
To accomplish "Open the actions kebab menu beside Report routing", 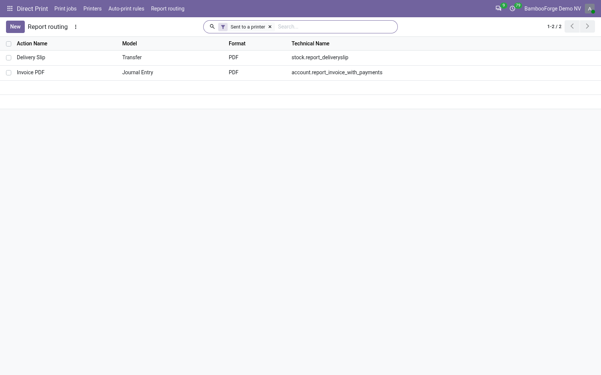I will click(x=76, y=27).
